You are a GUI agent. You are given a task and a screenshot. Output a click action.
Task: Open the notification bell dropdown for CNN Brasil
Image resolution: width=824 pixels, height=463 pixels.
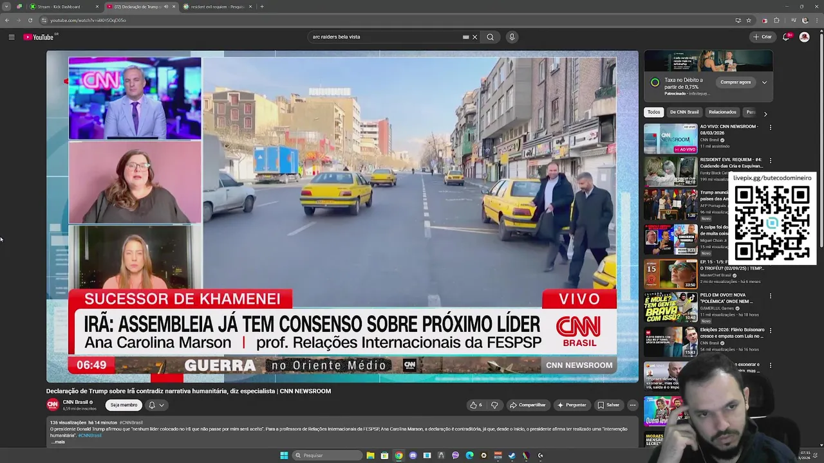point(156,405)
